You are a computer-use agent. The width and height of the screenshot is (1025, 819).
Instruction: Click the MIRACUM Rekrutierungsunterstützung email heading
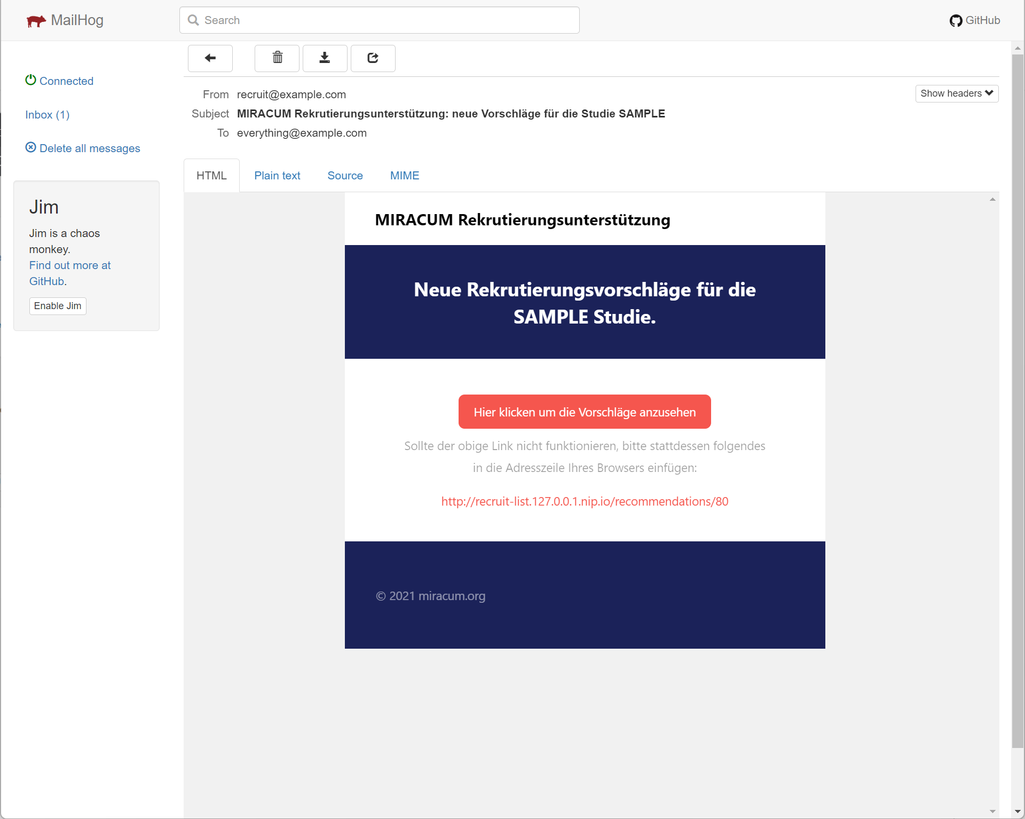coord(523,220)
